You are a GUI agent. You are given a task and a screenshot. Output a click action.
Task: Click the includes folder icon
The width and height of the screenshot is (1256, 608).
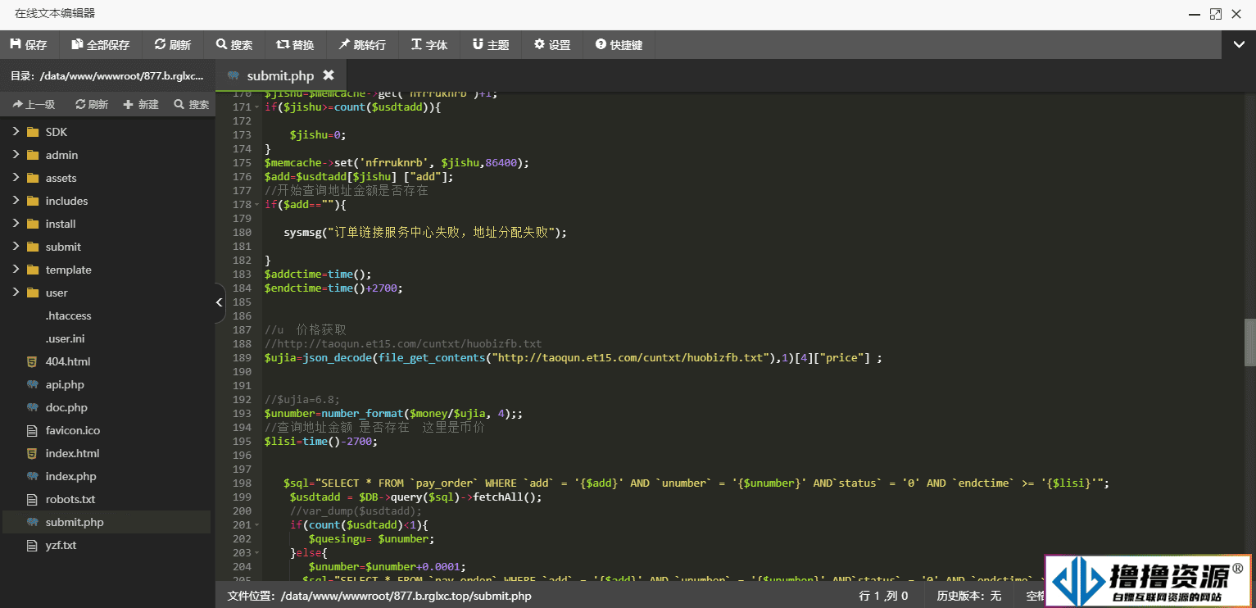[33, 201]
